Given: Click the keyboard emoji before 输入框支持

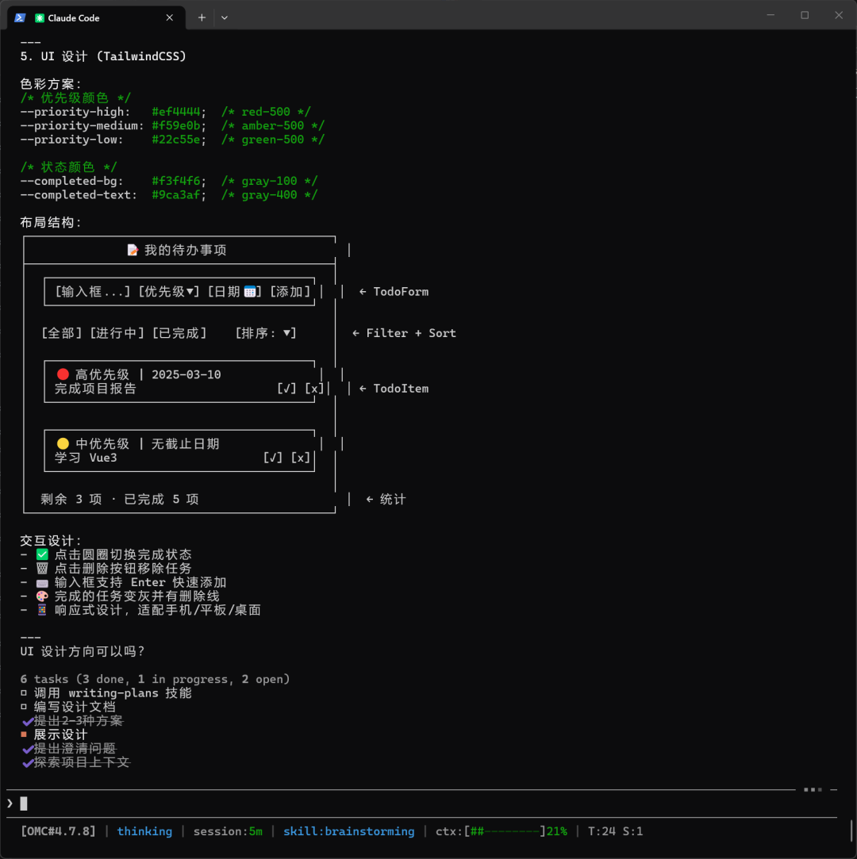Looking at the screenshot, I should pos(42,582).
